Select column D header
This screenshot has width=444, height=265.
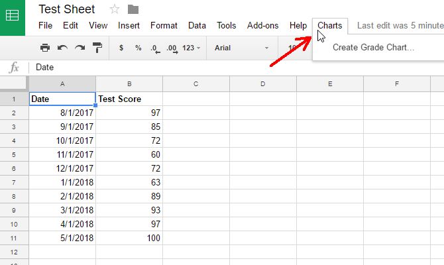(x=263, y=83)
